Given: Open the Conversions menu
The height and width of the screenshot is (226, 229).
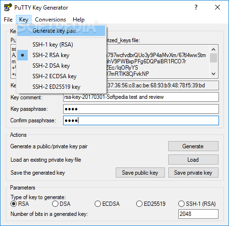Looking at the screenshot, I should point(50,20).
